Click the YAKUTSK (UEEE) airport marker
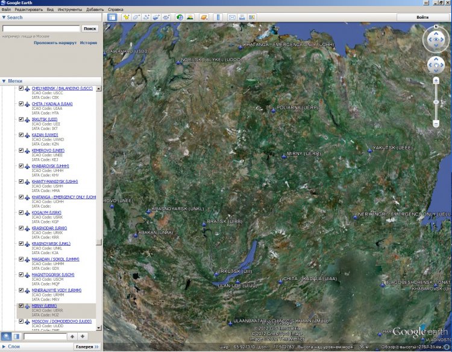The image size is (452, 352). pyautogui.click(x=370, y=150)
